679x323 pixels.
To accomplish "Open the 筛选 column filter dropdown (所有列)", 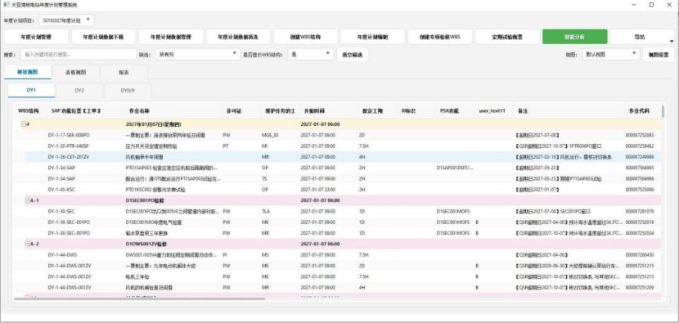I will (x=197, y=55).
